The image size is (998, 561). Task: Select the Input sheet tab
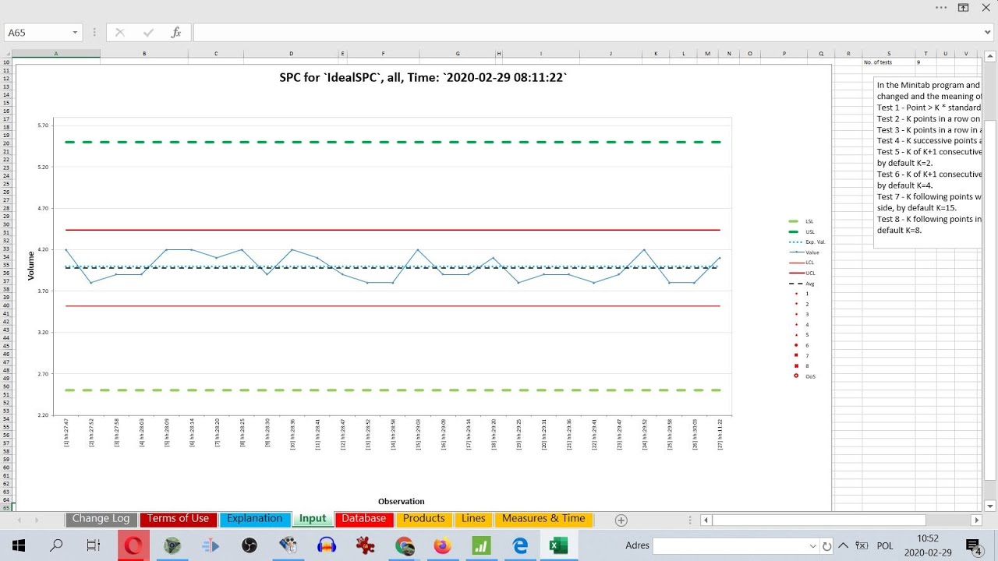click(313, 519)
